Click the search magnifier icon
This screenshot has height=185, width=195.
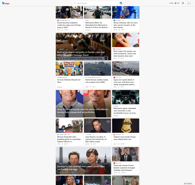click(x=74, y=3)
